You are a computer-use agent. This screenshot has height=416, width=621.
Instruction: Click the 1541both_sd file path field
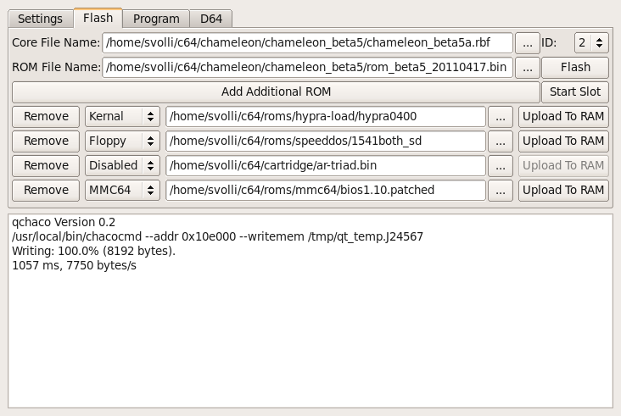click(x=326, y=141)
